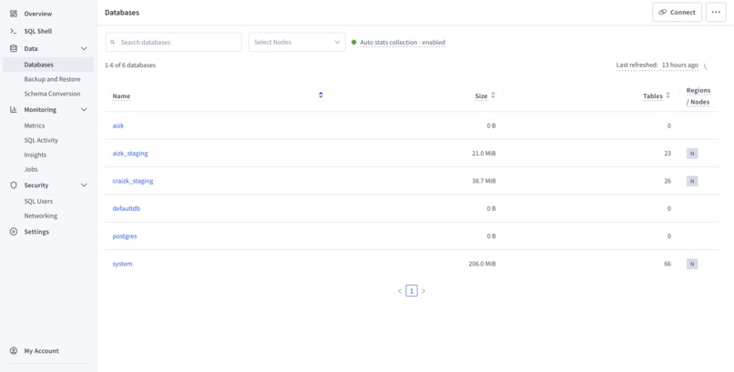The height and width of the screenshot is (372, 734).
Task: Open the aizk database link
Action: (x=118, y=126)
